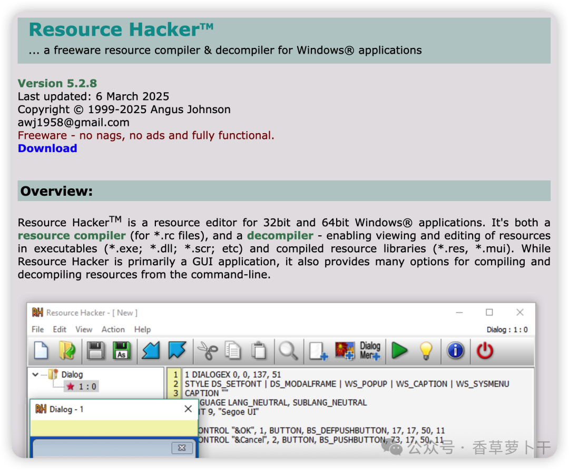Viewport: 569px width, 470px height.
Task: Click the green Compile play arrow
Action: [399, 351]
